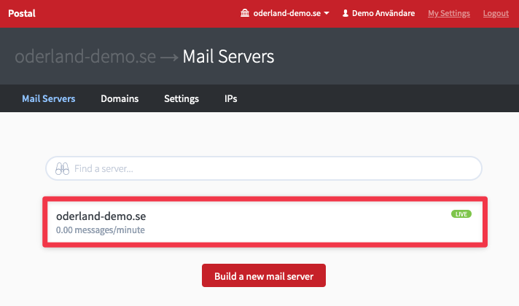This screenshot has width=519, height=306.
Task: Click the user profile icon
Action: click(346, 13)
